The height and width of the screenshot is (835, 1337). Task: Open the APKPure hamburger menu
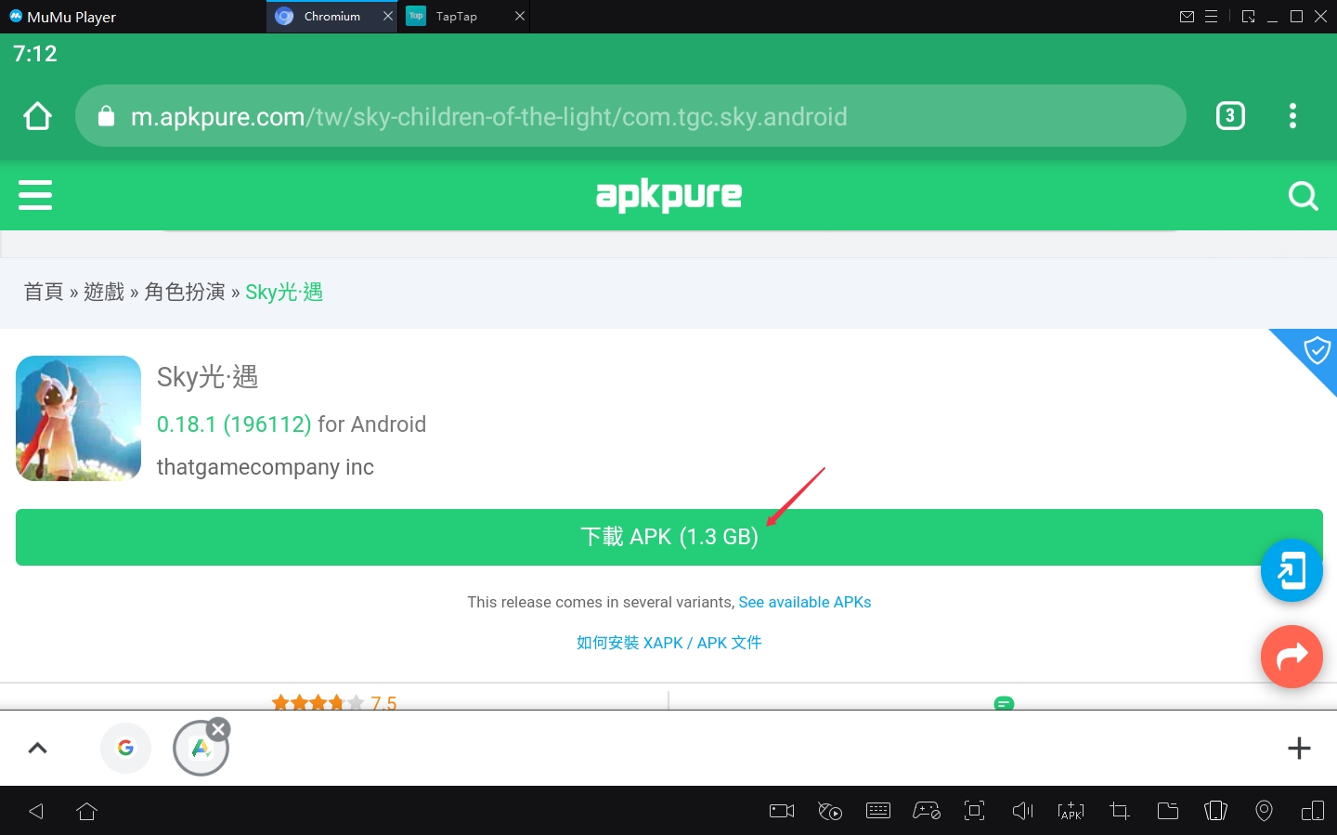(35, 195)
